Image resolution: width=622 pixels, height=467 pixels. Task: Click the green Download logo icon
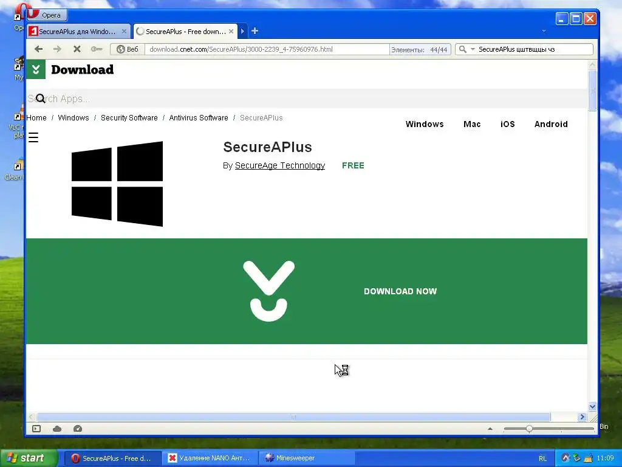pos(36,69)
